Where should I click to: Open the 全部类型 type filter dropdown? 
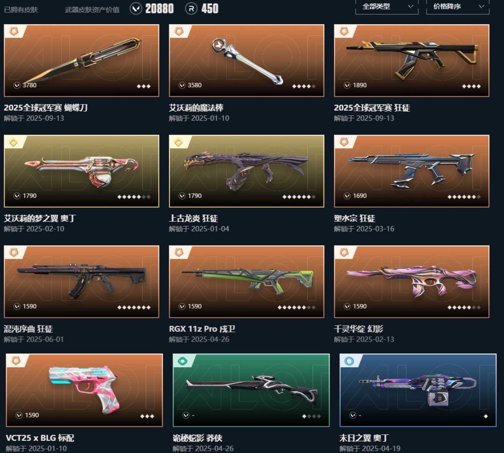(x=387, y=7)
